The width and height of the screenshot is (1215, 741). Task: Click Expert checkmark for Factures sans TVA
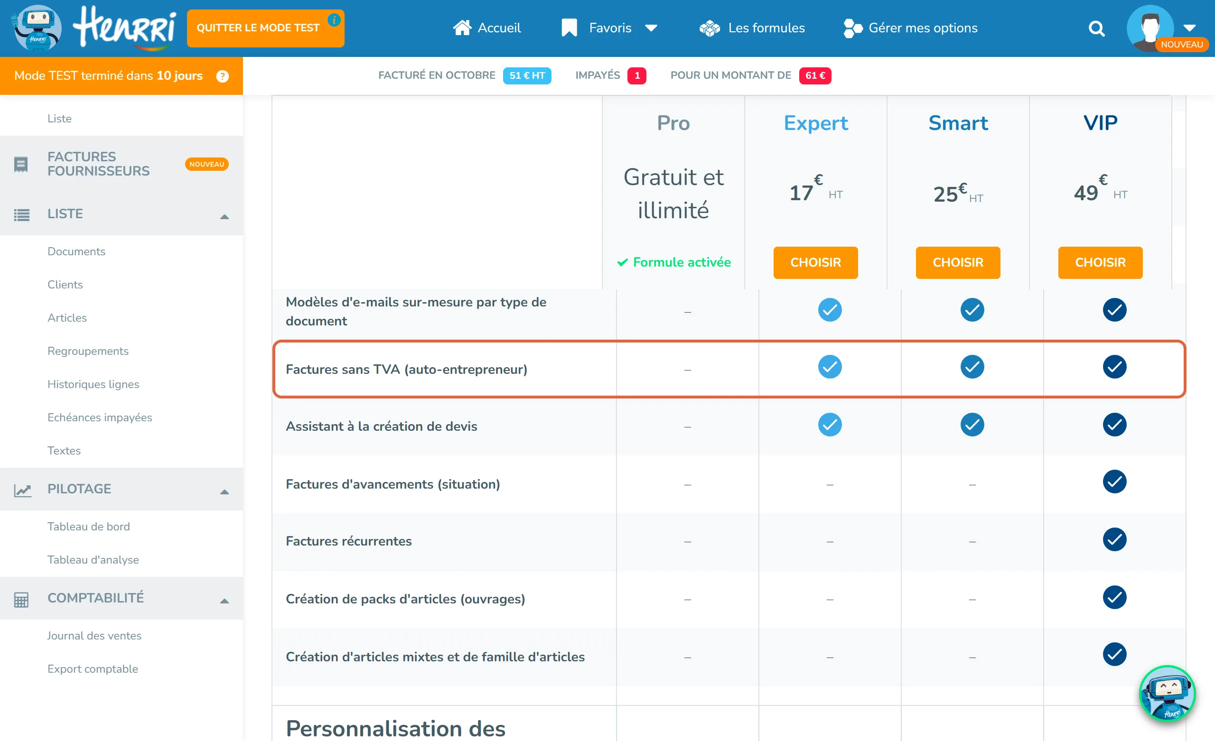point(830,366)
